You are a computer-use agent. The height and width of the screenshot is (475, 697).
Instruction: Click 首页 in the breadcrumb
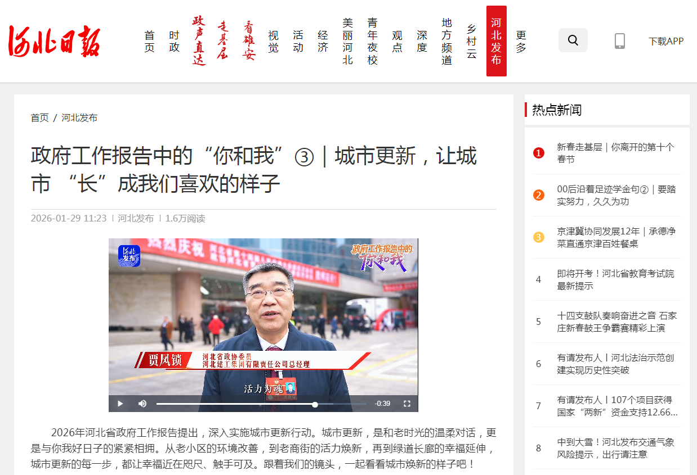pyautogui.click(x=39, y=117)
